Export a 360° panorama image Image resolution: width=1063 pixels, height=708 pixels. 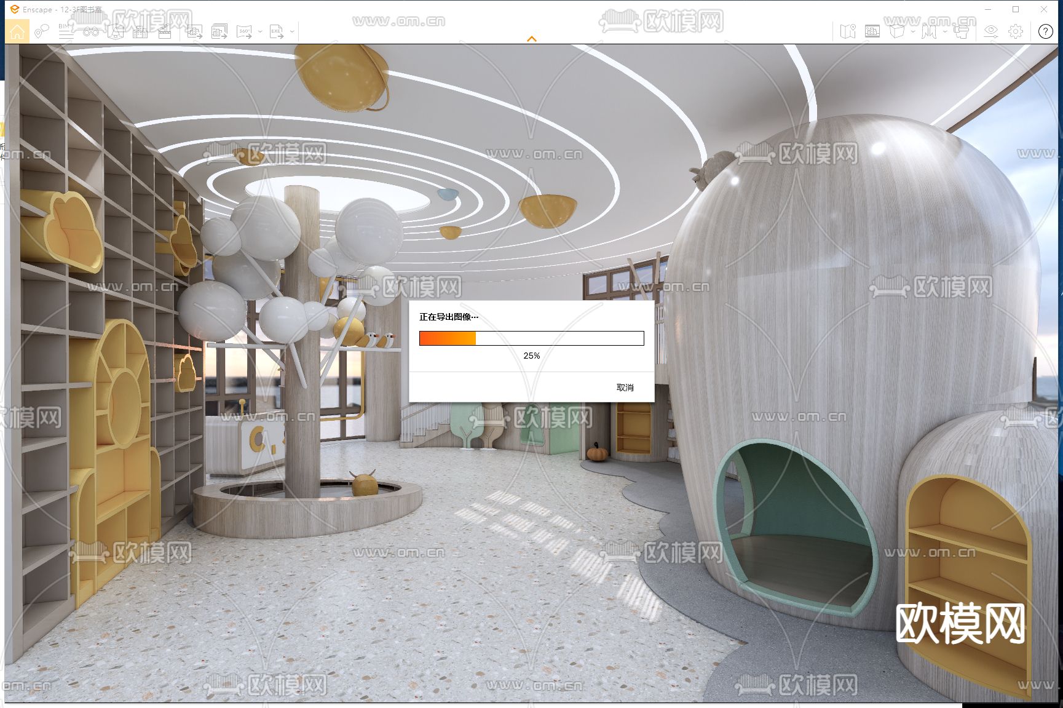coord(245,31)
